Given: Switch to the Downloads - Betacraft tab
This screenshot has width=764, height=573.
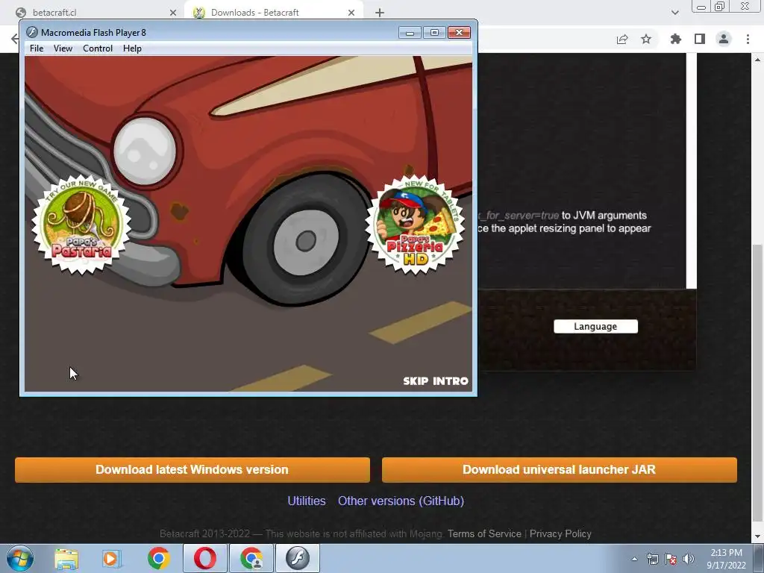Looking at the screenshot, I should (273, 12).
